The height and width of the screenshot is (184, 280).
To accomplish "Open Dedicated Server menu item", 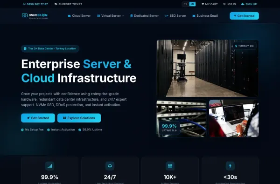I will (146, 16).
